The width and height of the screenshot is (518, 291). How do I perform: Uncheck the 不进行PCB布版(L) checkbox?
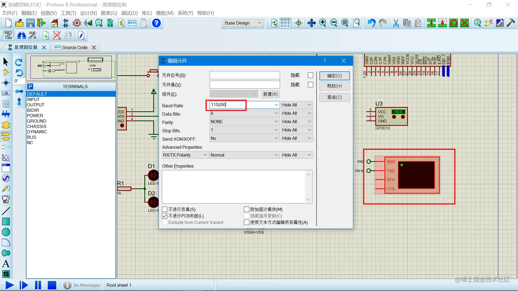(x=165, y=216)
